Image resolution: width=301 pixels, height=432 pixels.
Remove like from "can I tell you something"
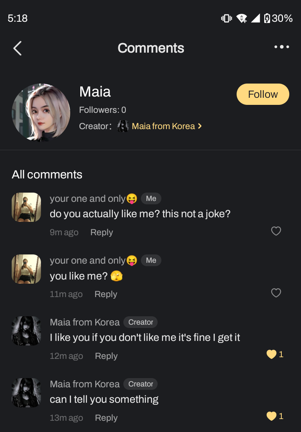click(272, 416)
